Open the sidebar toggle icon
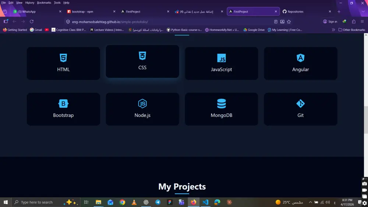 click(6, 22)
